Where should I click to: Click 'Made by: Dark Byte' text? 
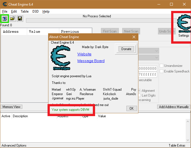(x=95, y=47)
